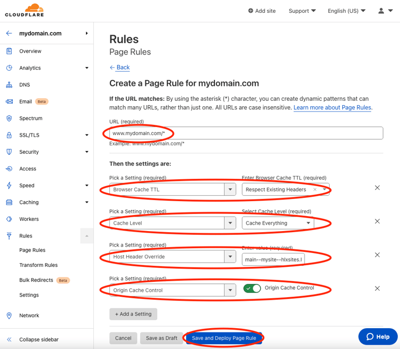400x349 pixels.
Task: Remove the Browser Cache TTL setting row
Action: point(377,188)
